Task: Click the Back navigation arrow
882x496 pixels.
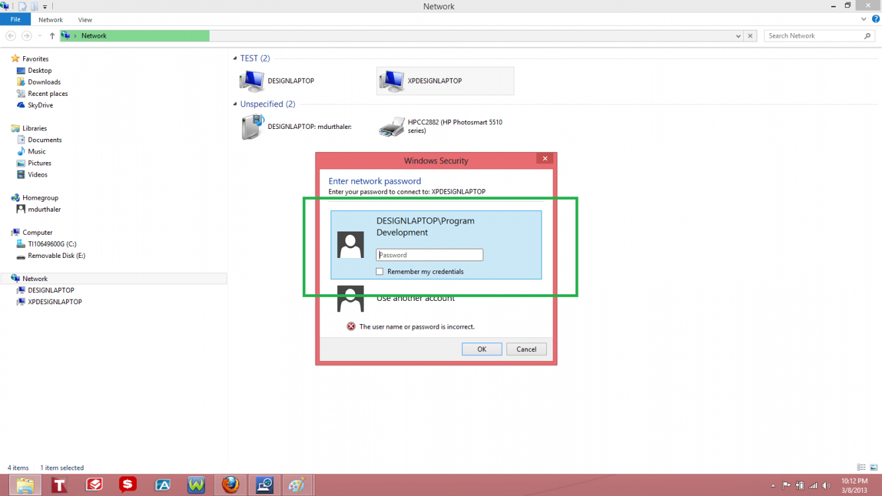Action: (11, 36)
